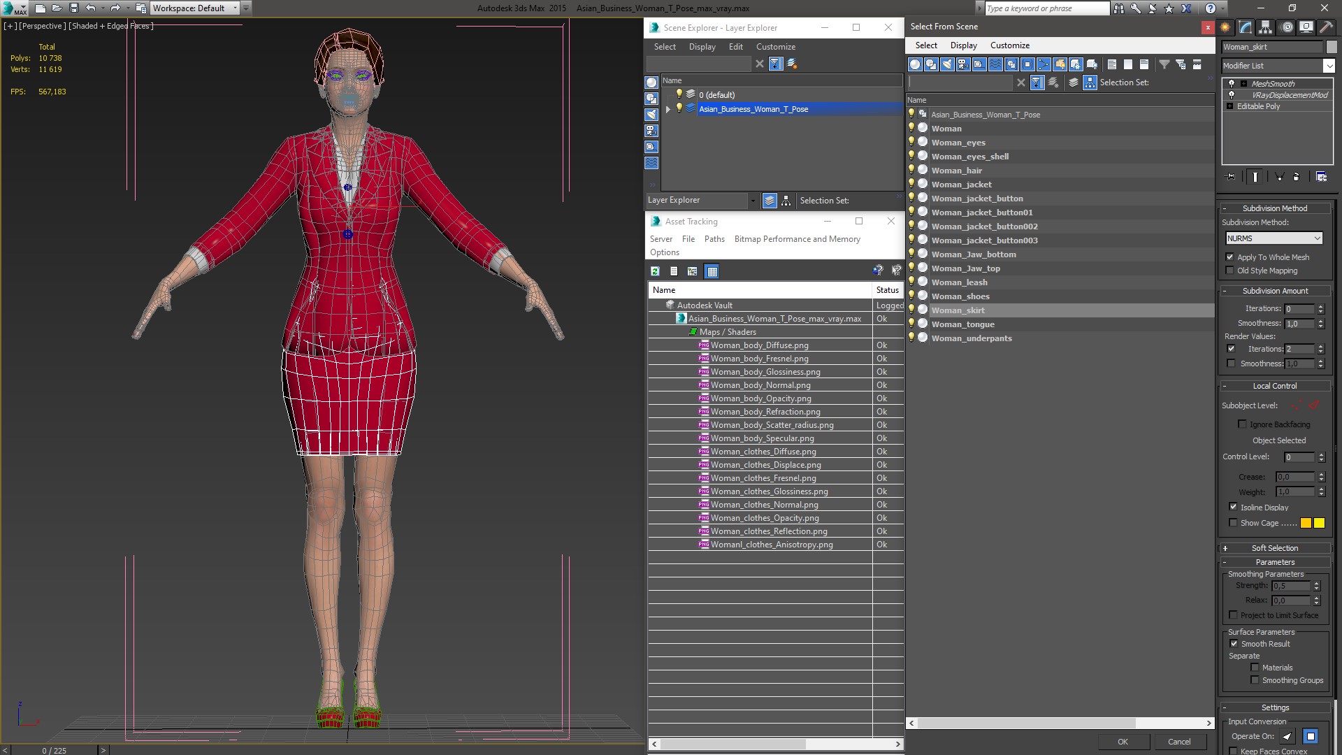The height and width of the screenshot is (755, 1342).
Task: Toggle Smooth Result checkbox
Action: pos(1234,644)
